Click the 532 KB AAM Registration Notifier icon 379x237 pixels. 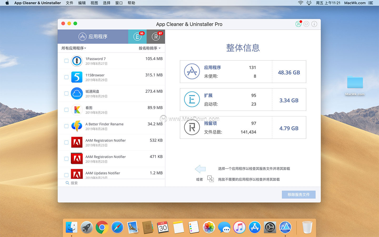point(77,142)
